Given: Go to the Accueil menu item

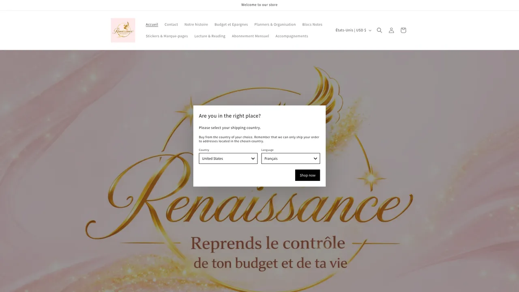Looking at the screenshot, I should (x=152, y=24).
